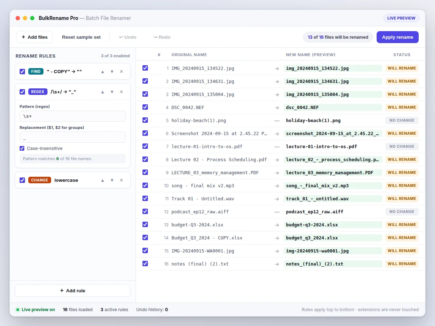Select the REGEX rule badge
This screenshot has width=435, height=326.
click(x=38, y=92)
